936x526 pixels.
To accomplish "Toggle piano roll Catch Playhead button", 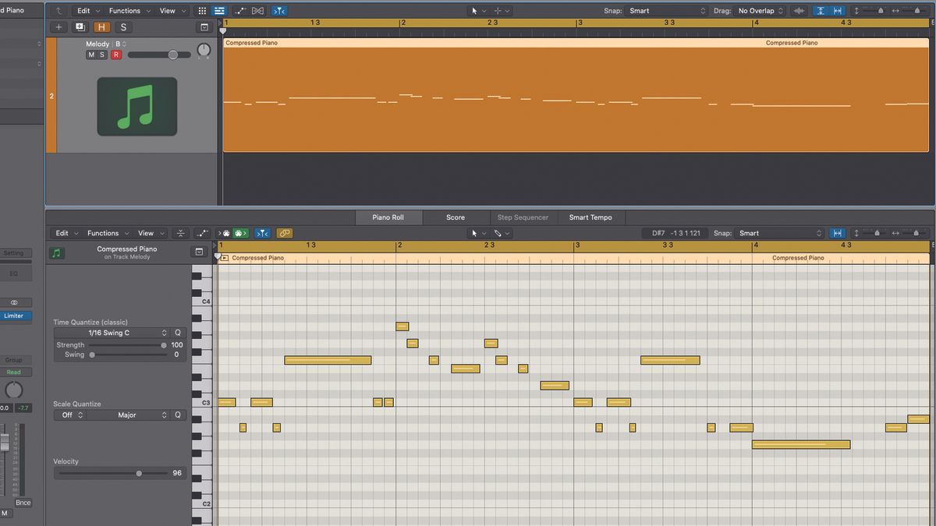I will click(x=262, y=233).
